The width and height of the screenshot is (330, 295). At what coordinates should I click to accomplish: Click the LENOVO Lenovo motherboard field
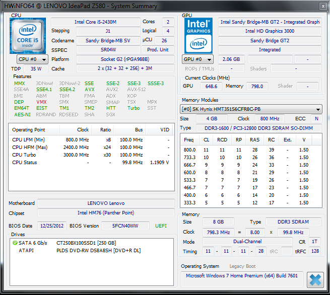pos(106,203)
